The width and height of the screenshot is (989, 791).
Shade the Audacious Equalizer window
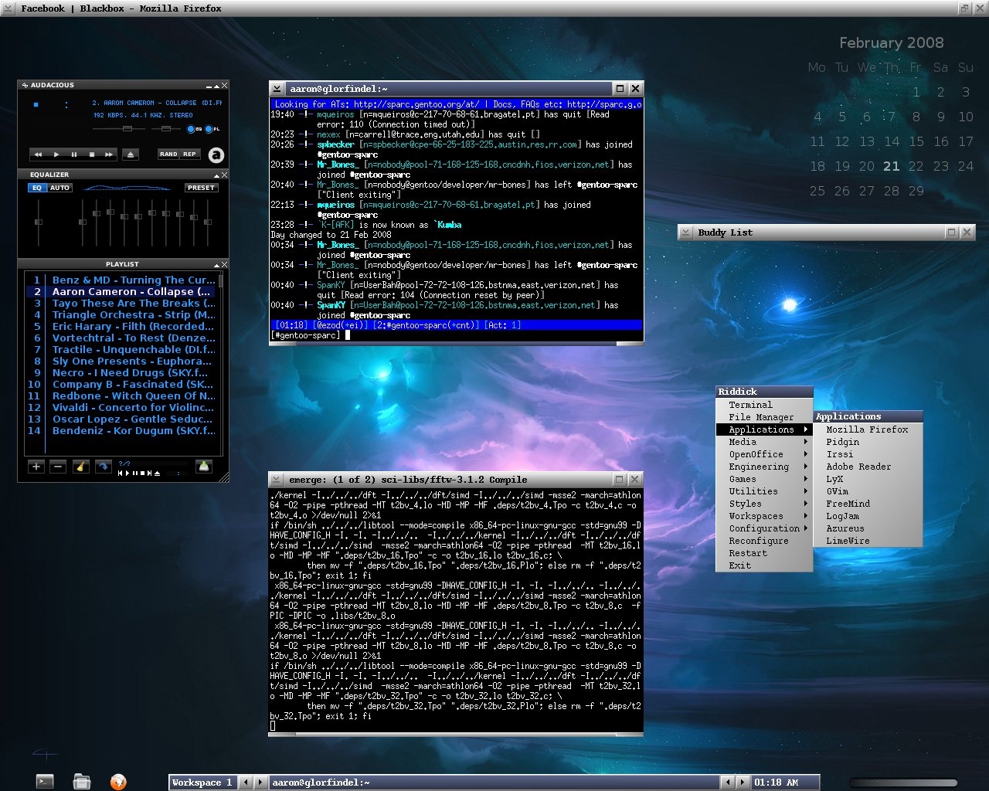tap(217, 175)
